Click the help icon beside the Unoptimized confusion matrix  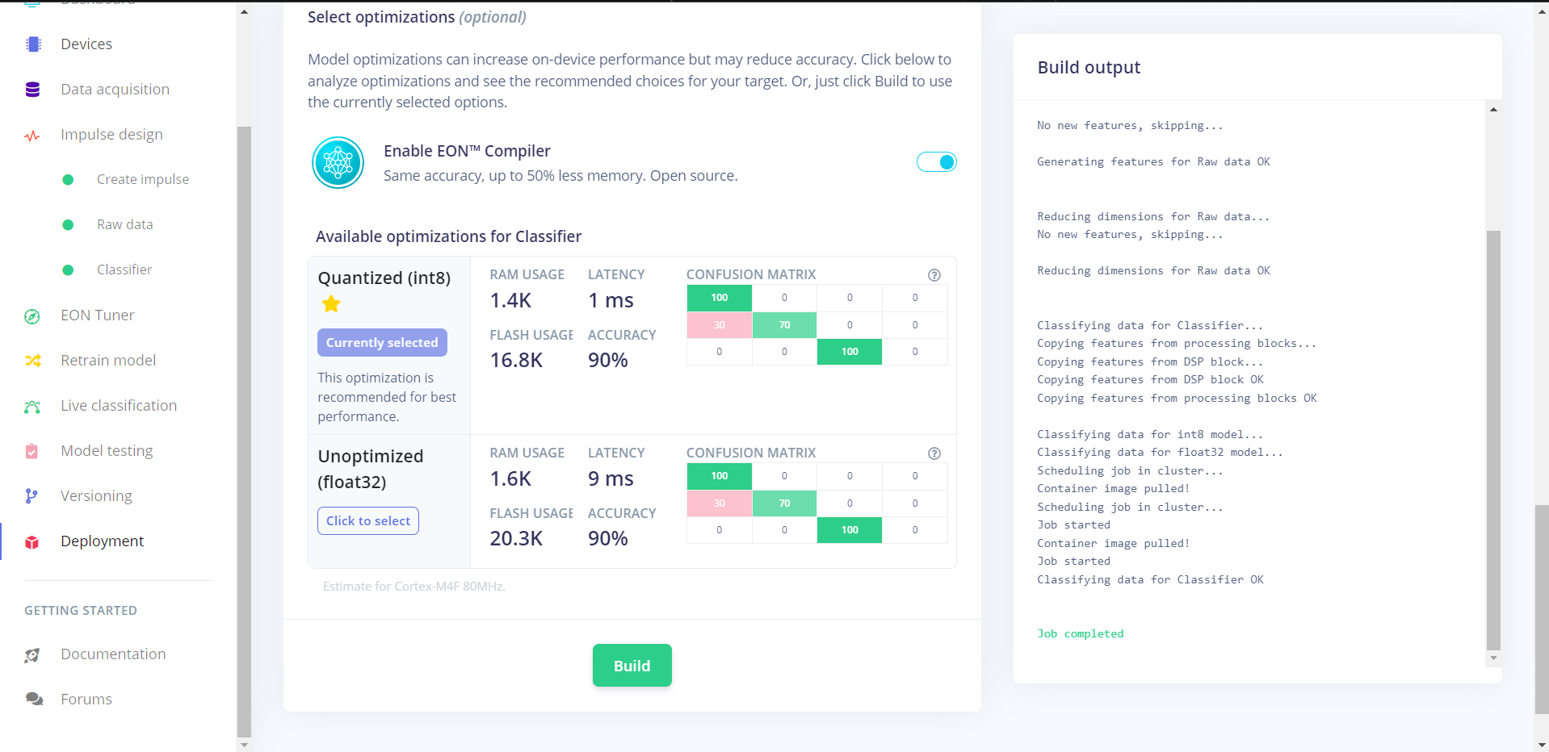pos(934,453)
